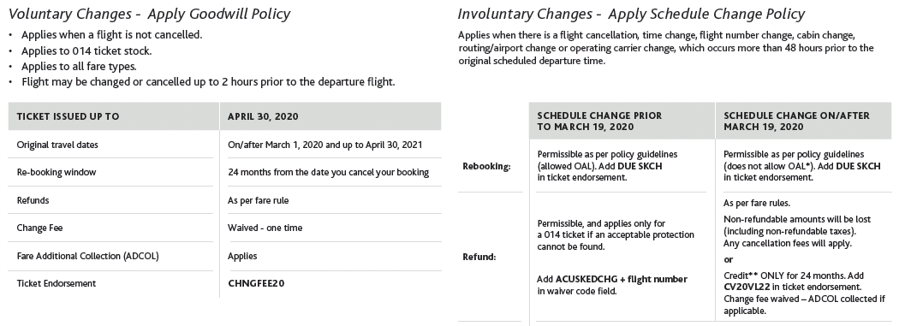
Task: Select the TICKET ISSUED UP TO header
Action: 68,116
